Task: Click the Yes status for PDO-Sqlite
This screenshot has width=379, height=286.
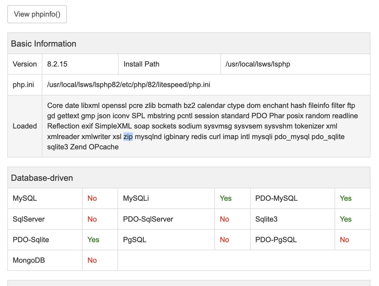Action: pyautogui.click(x=93, y=240)
